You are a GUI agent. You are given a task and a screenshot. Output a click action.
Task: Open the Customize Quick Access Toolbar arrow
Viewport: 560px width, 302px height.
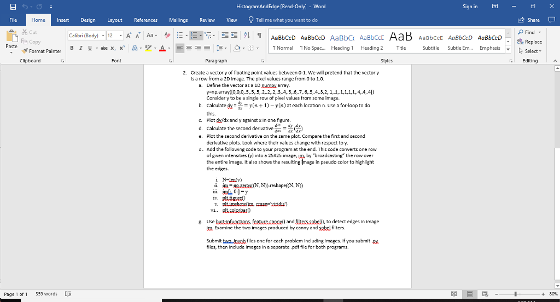point(51,7)
